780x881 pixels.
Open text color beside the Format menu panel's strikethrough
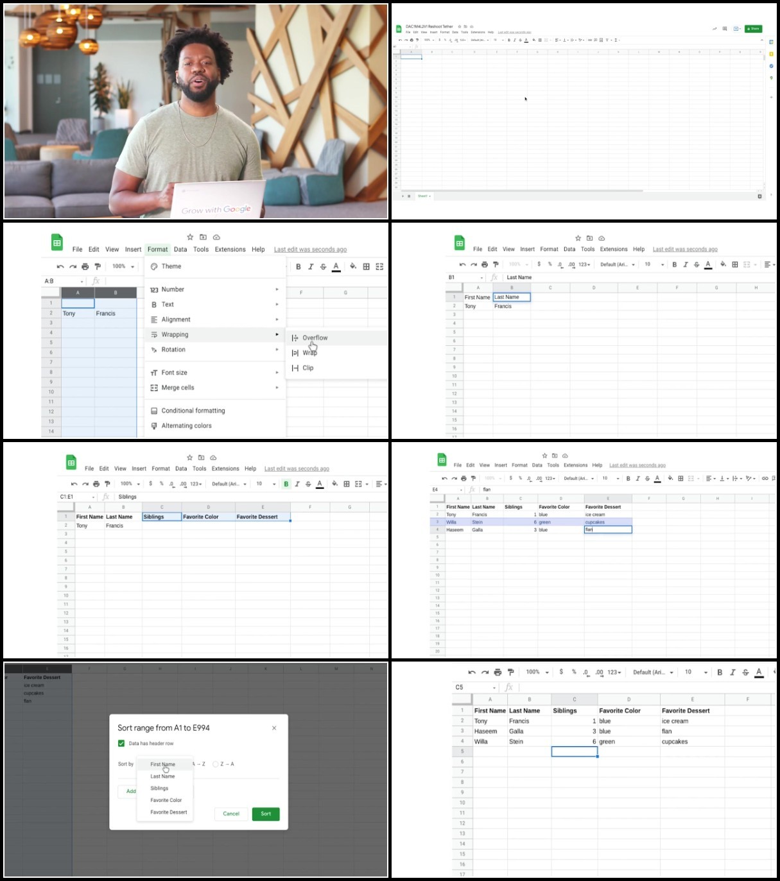pyautogui.click(x=336, y=266)
